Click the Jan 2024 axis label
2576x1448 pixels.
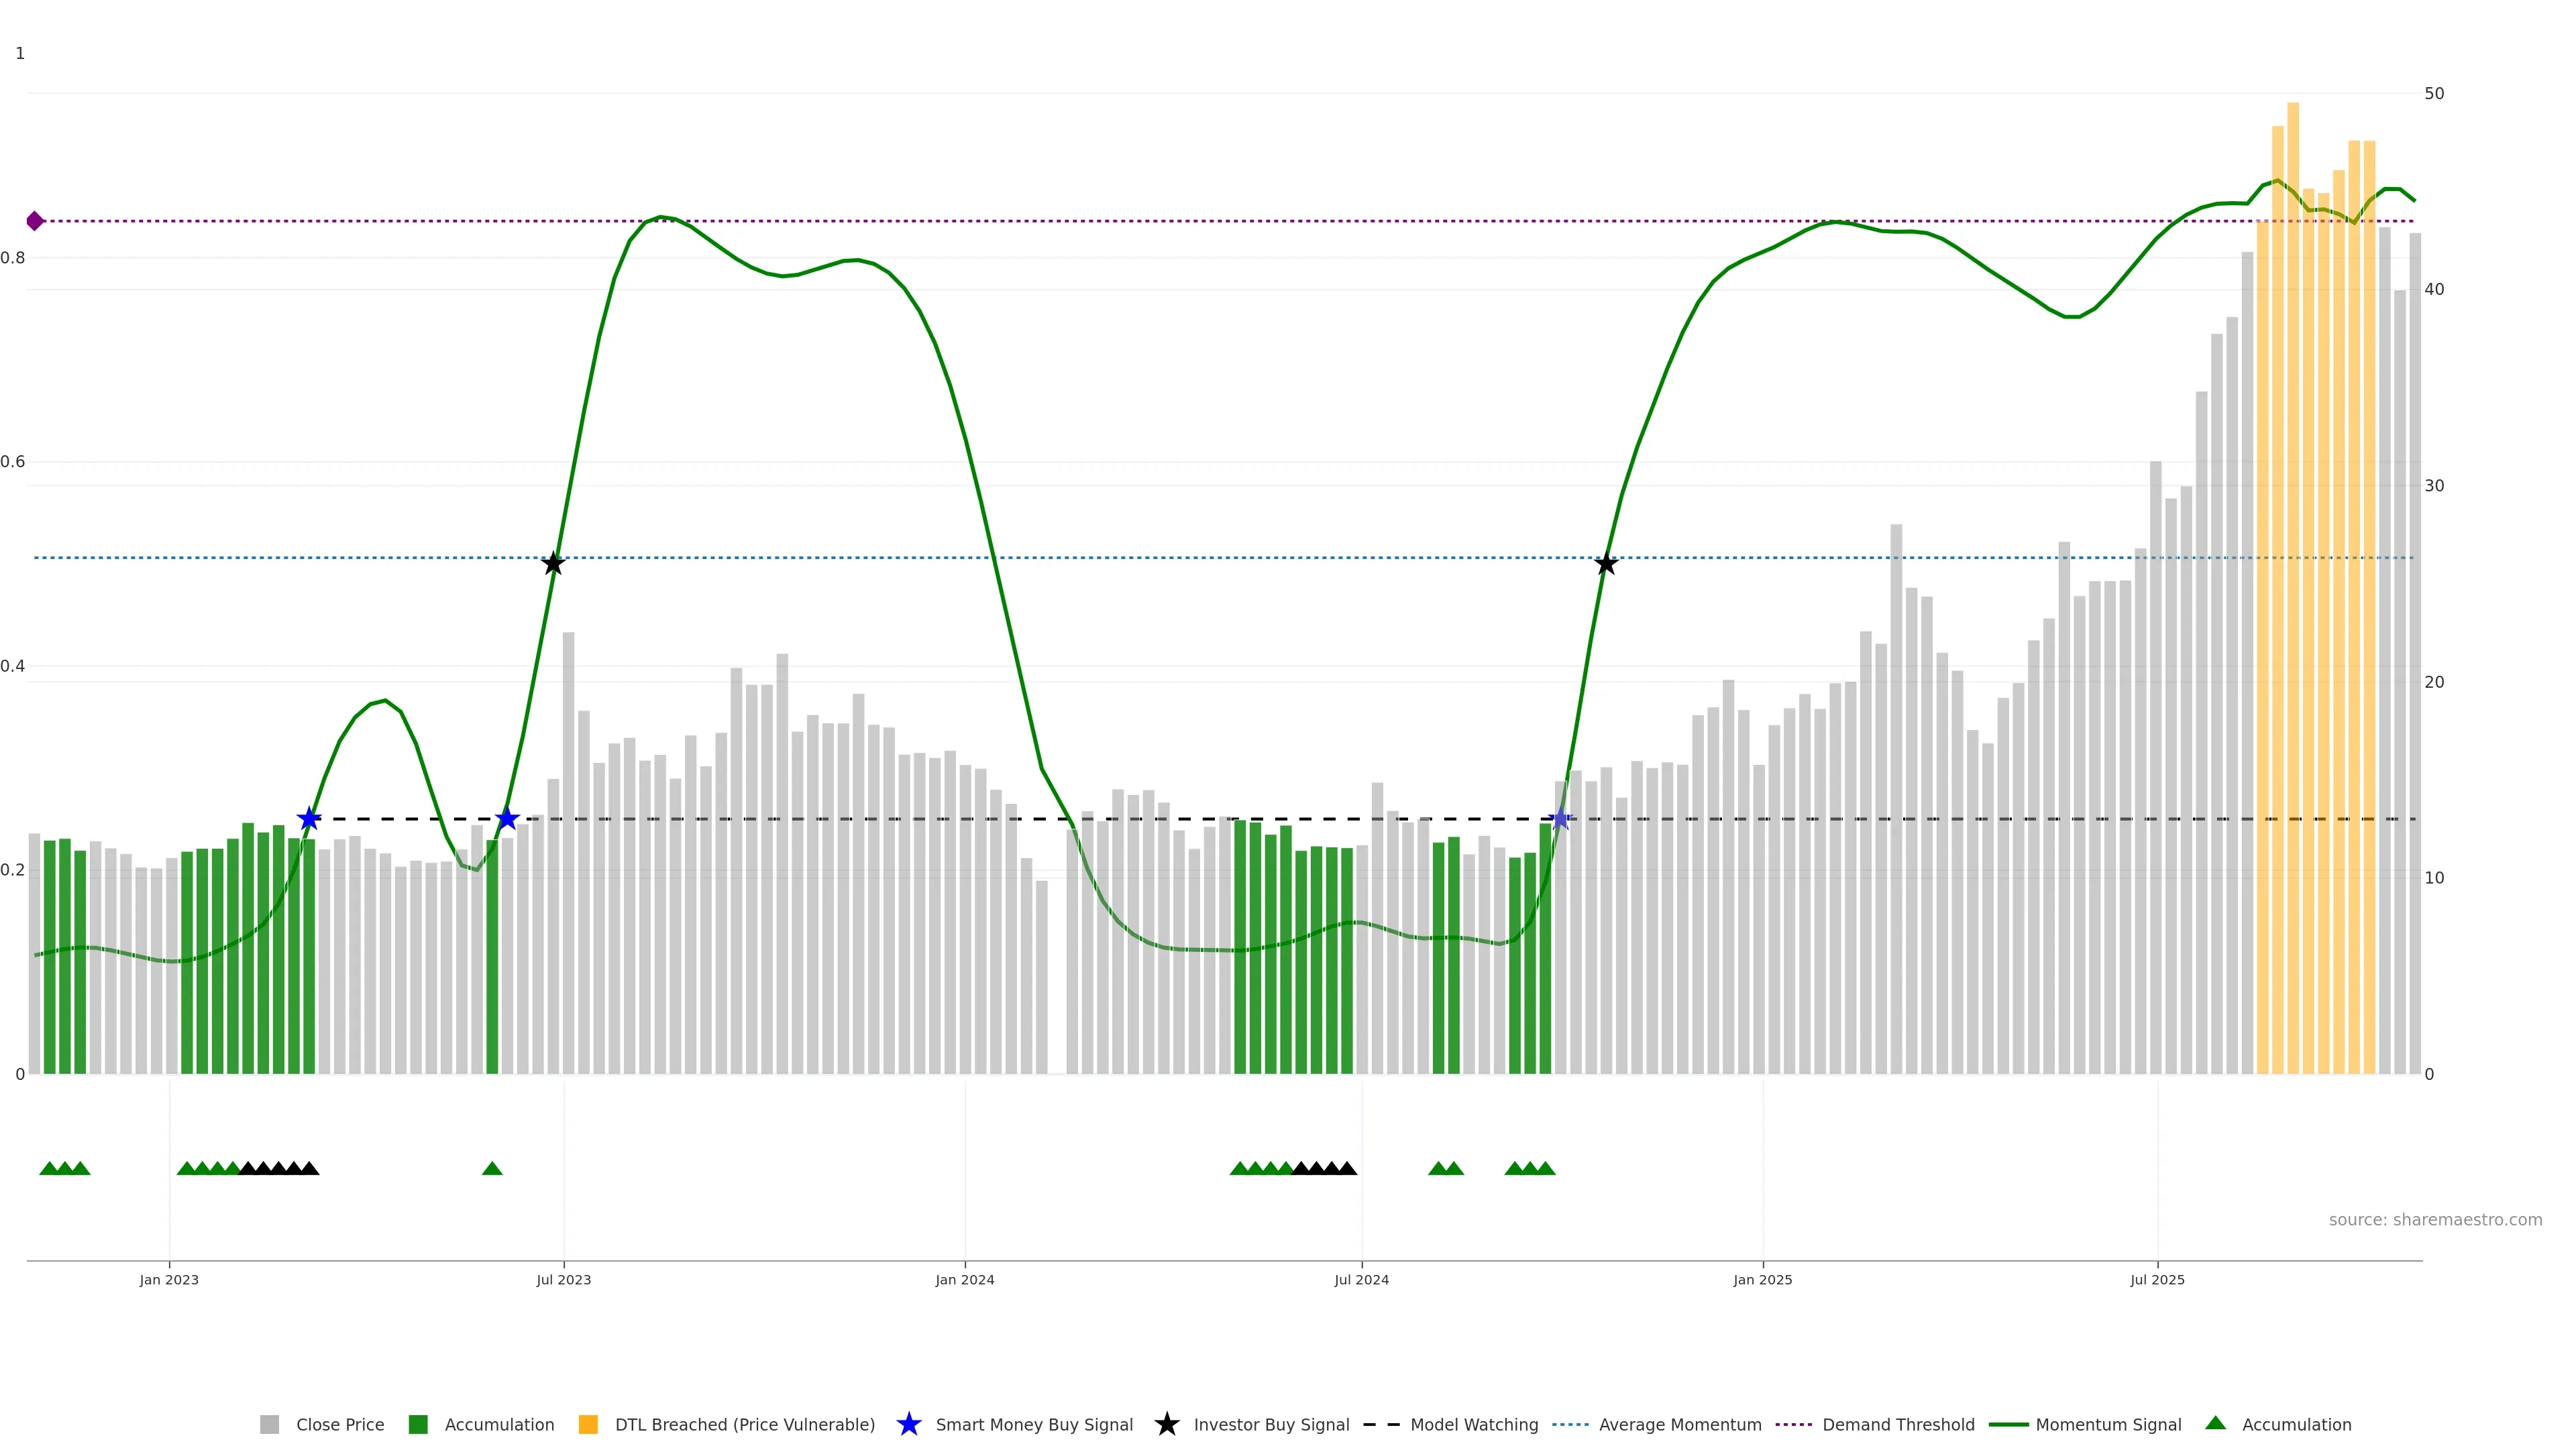(x=964, y=1280)
